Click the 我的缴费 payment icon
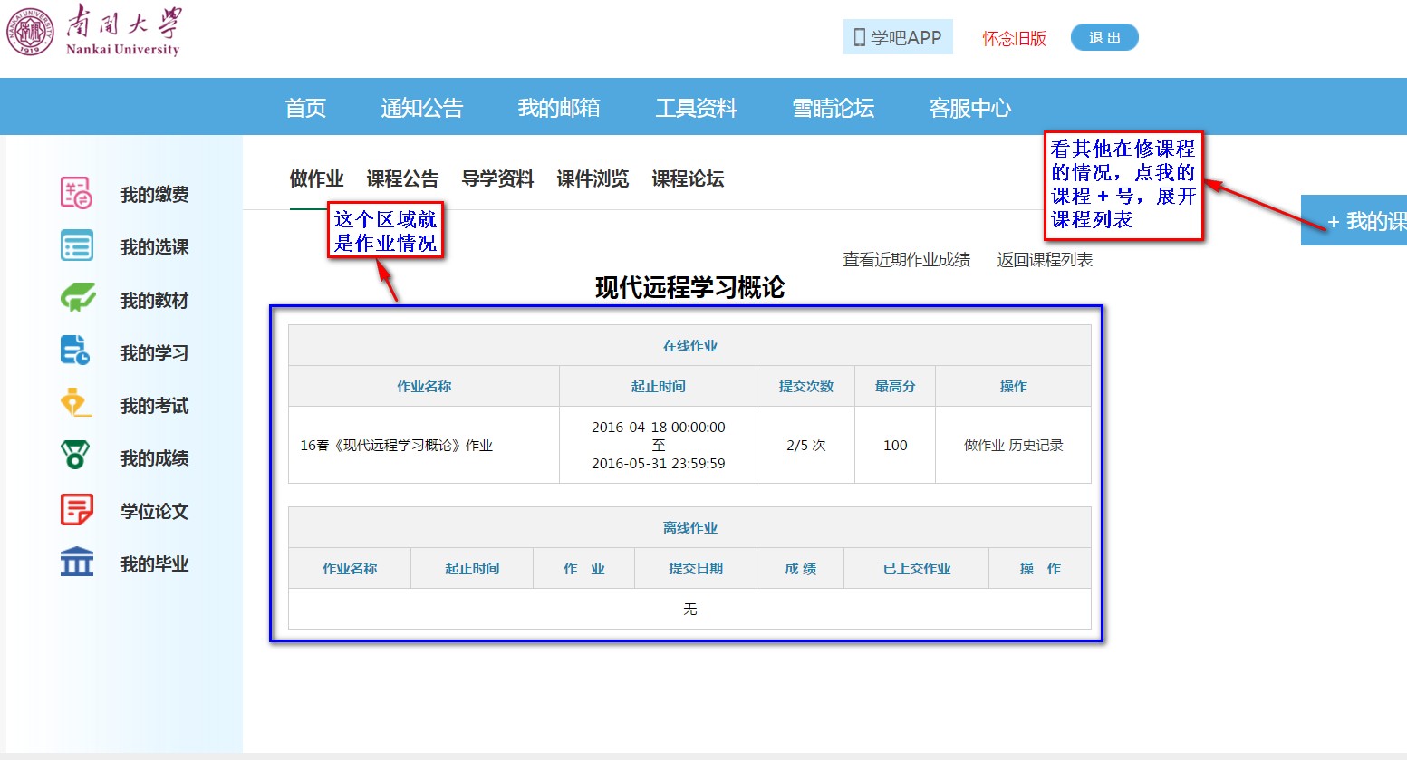Screen dimensions: 1407x760 (x=76, y=194)
